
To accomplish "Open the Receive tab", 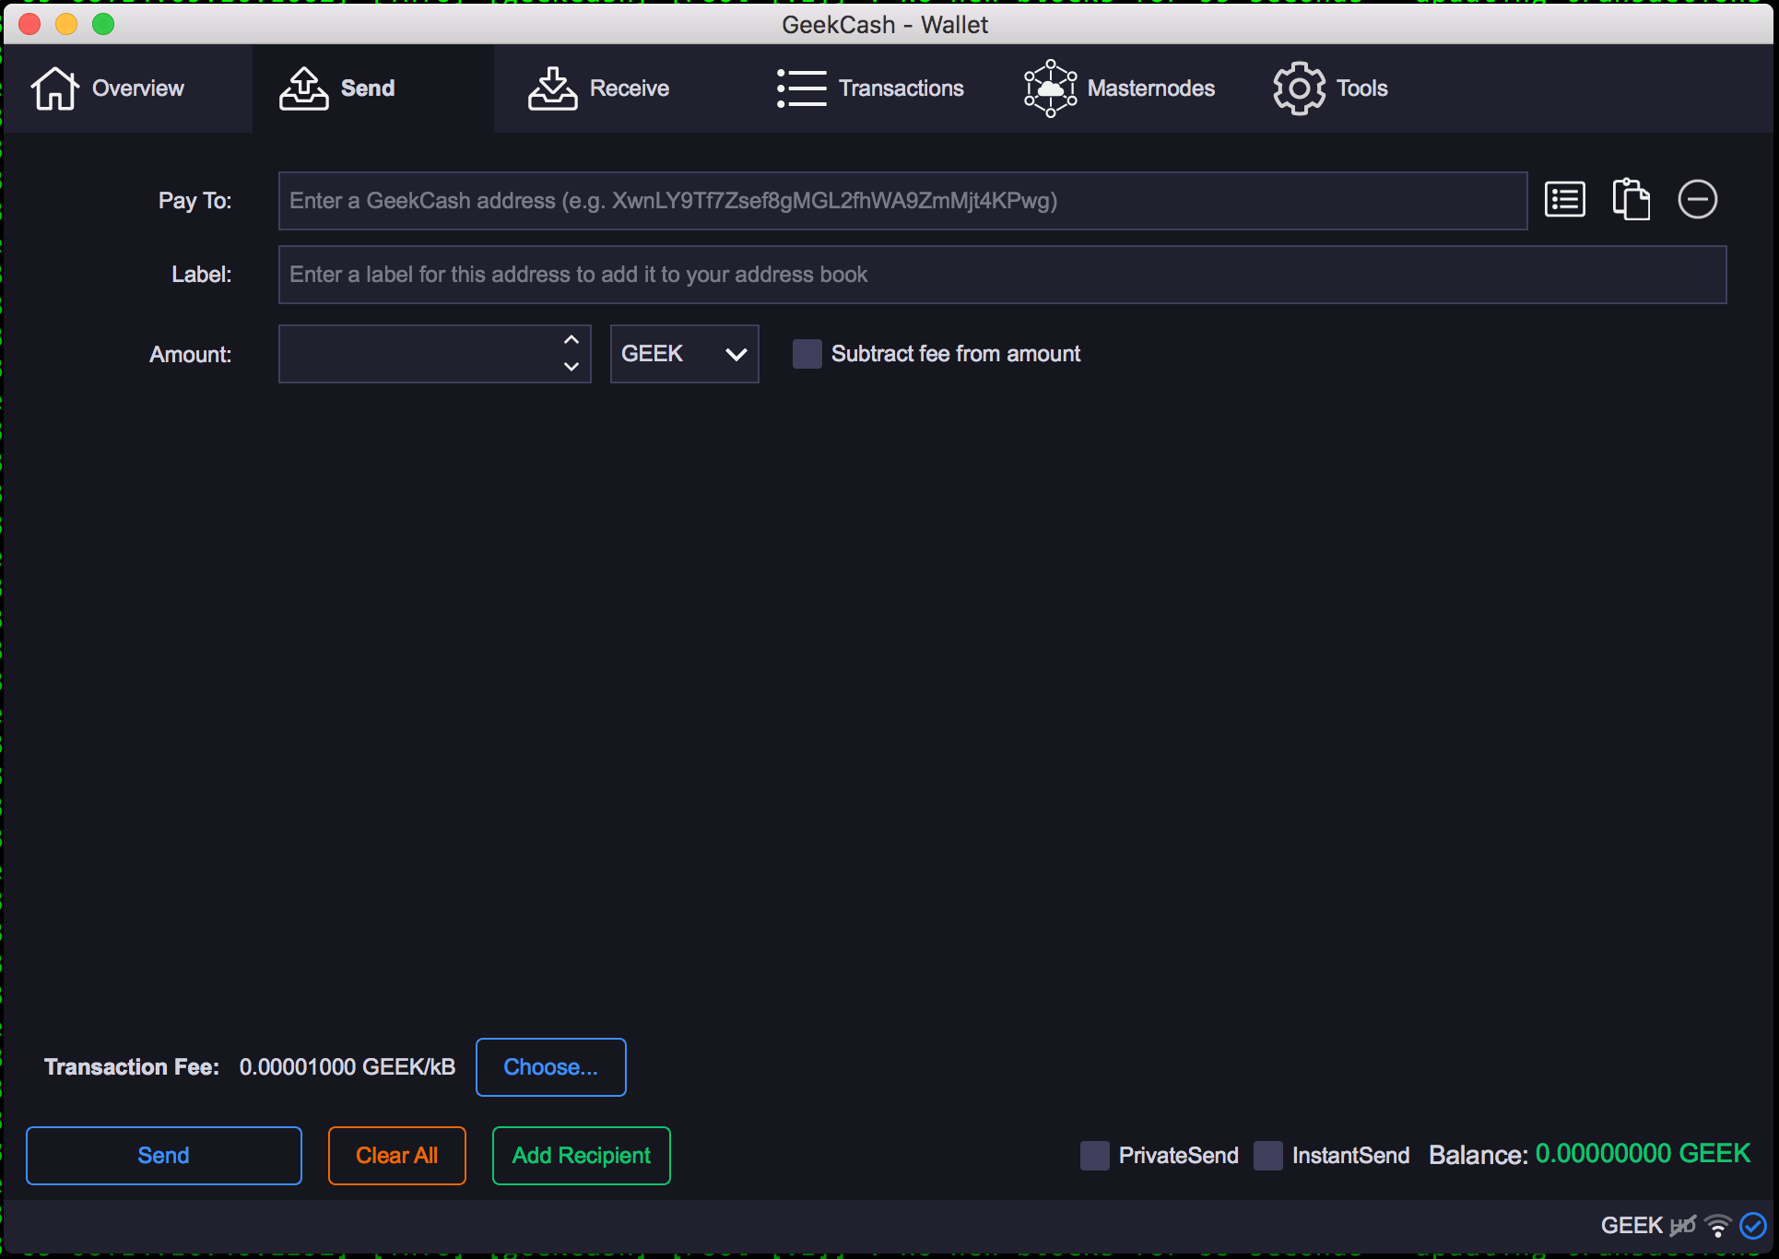I will pos(599,88).
